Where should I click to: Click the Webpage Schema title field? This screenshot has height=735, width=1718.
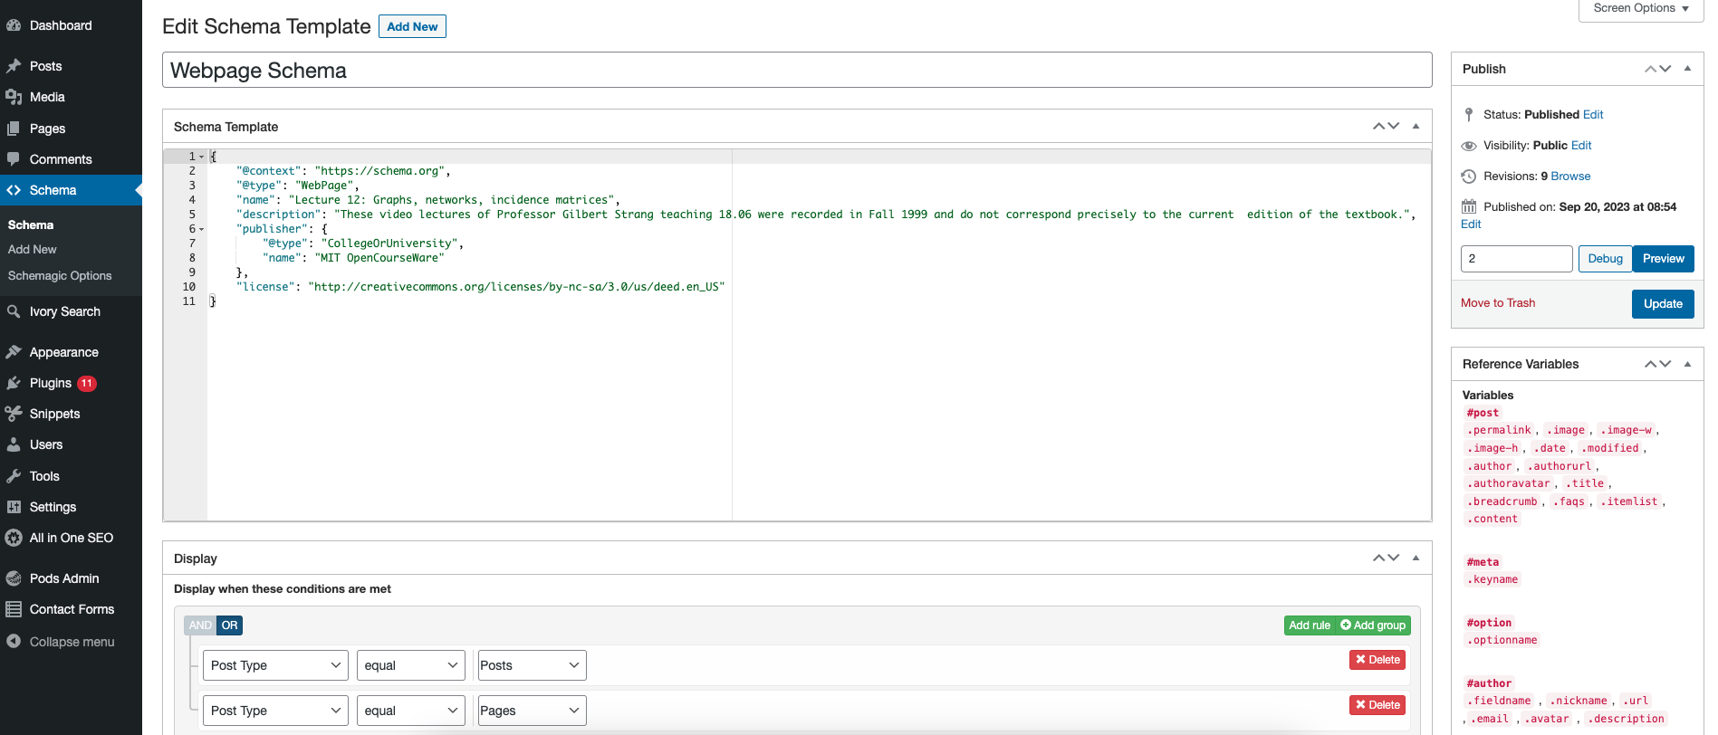(x=797, y=71)
